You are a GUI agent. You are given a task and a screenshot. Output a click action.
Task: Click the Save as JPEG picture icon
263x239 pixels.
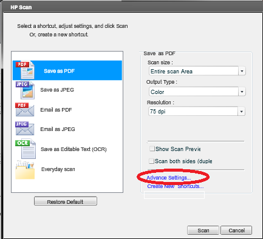(x=25, y=90)
